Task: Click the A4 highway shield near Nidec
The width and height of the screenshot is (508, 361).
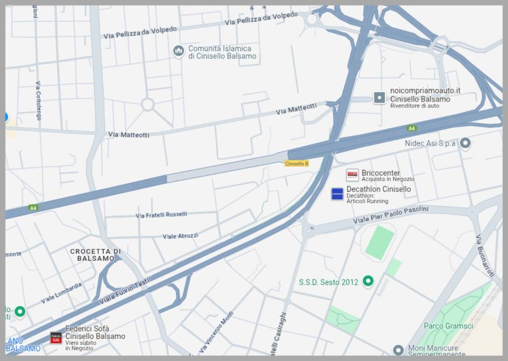Action: 411,128
